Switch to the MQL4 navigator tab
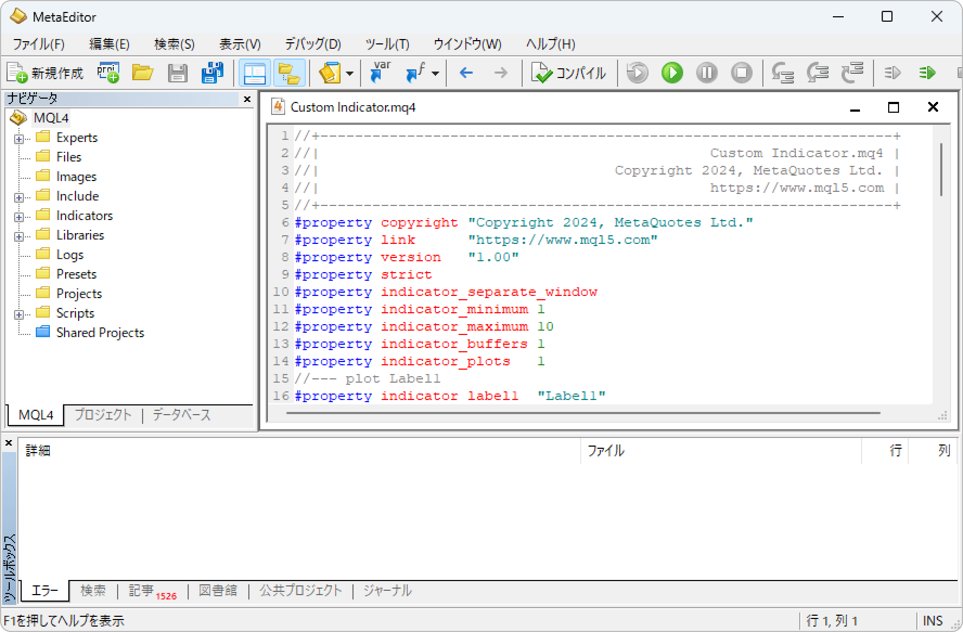 (35, 415)
